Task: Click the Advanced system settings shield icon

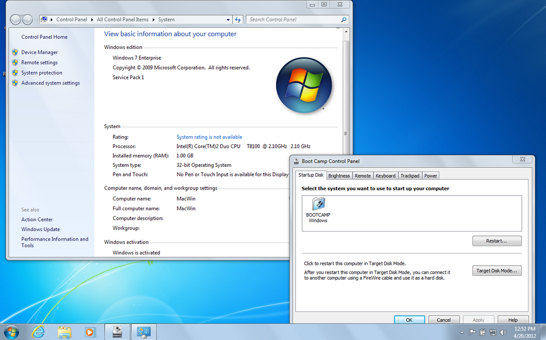Action: tap(15, 83)
